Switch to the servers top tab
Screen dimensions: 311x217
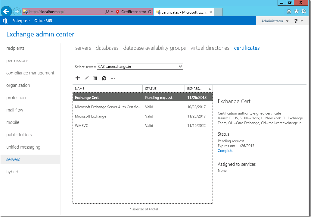[x=83, y=48]
